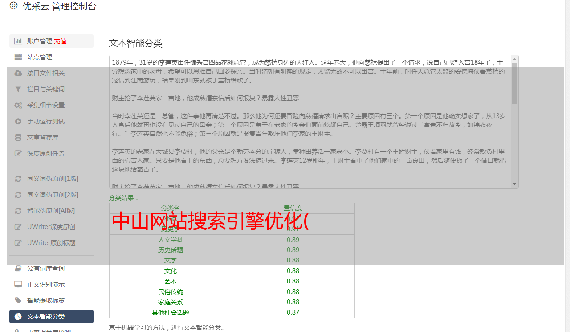Click inside the article text input area

click(x=307, y=120)
